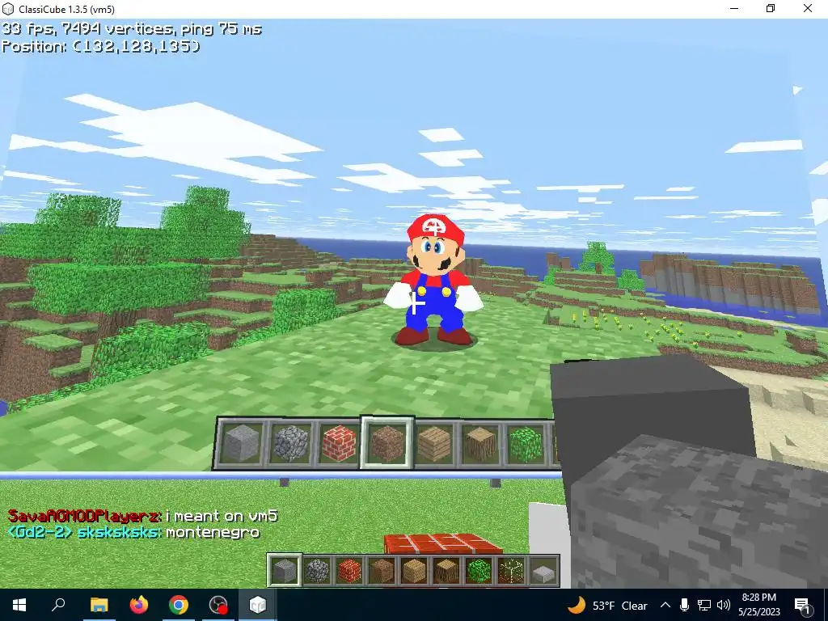Pick leaves slot in small bottom hotbar
The image size is (828, 621).
pos(479,571)
